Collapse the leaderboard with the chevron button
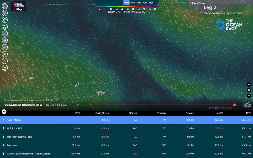253x158 pixels. click(x=4, y=112)
